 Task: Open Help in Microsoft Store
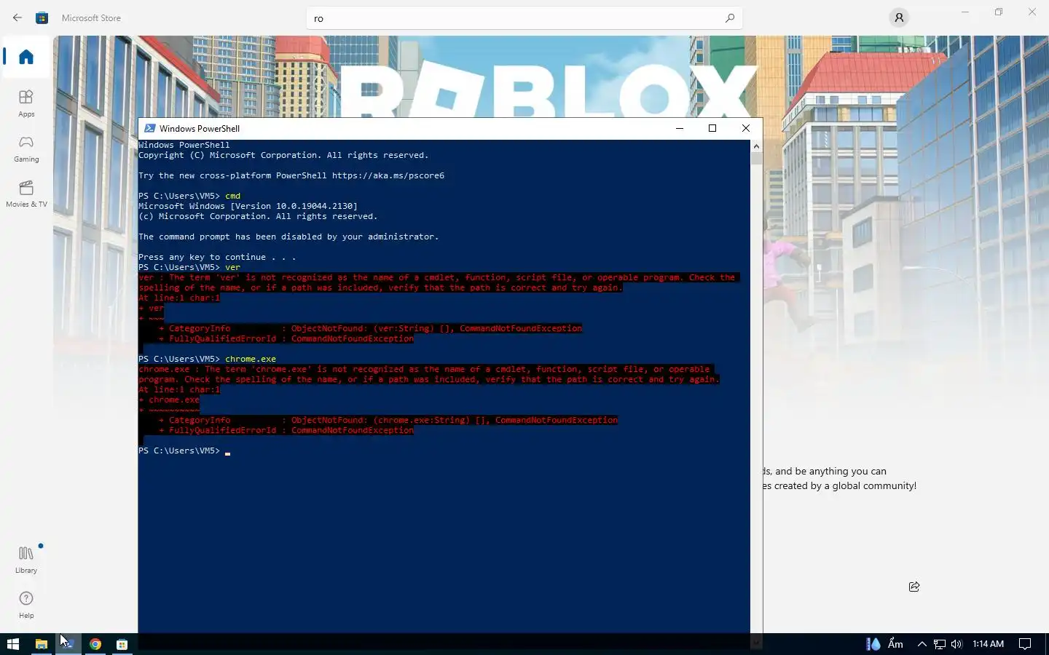coord(26,604)
